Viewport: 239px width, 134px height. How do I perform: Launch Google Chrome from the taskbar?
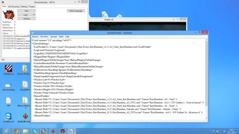point(16,131)
